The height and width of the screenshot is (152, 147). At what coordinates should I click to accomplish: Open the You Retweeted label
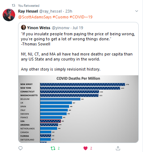pos(29,6)
